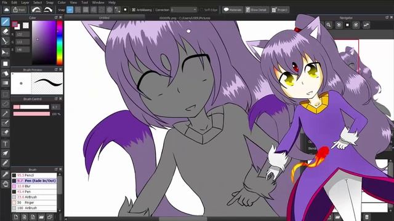Select the Lasso tool
The width and height of the screenshot is (394, 221).
coord(6,104)
